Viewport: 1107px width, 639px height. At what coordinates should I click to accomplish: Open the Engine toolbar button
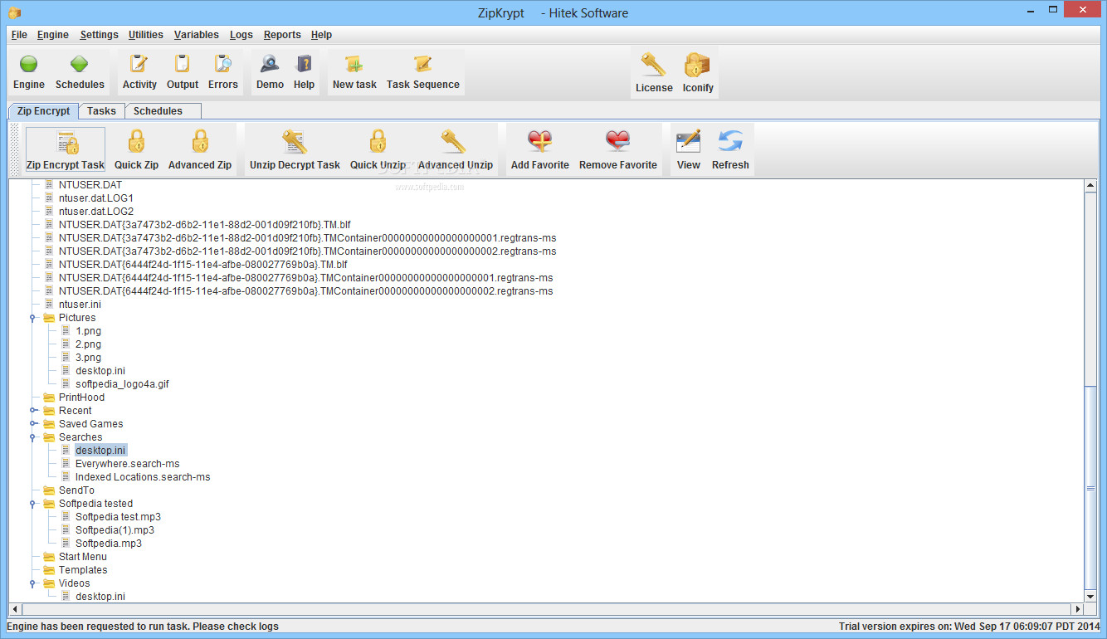[29, 72]
